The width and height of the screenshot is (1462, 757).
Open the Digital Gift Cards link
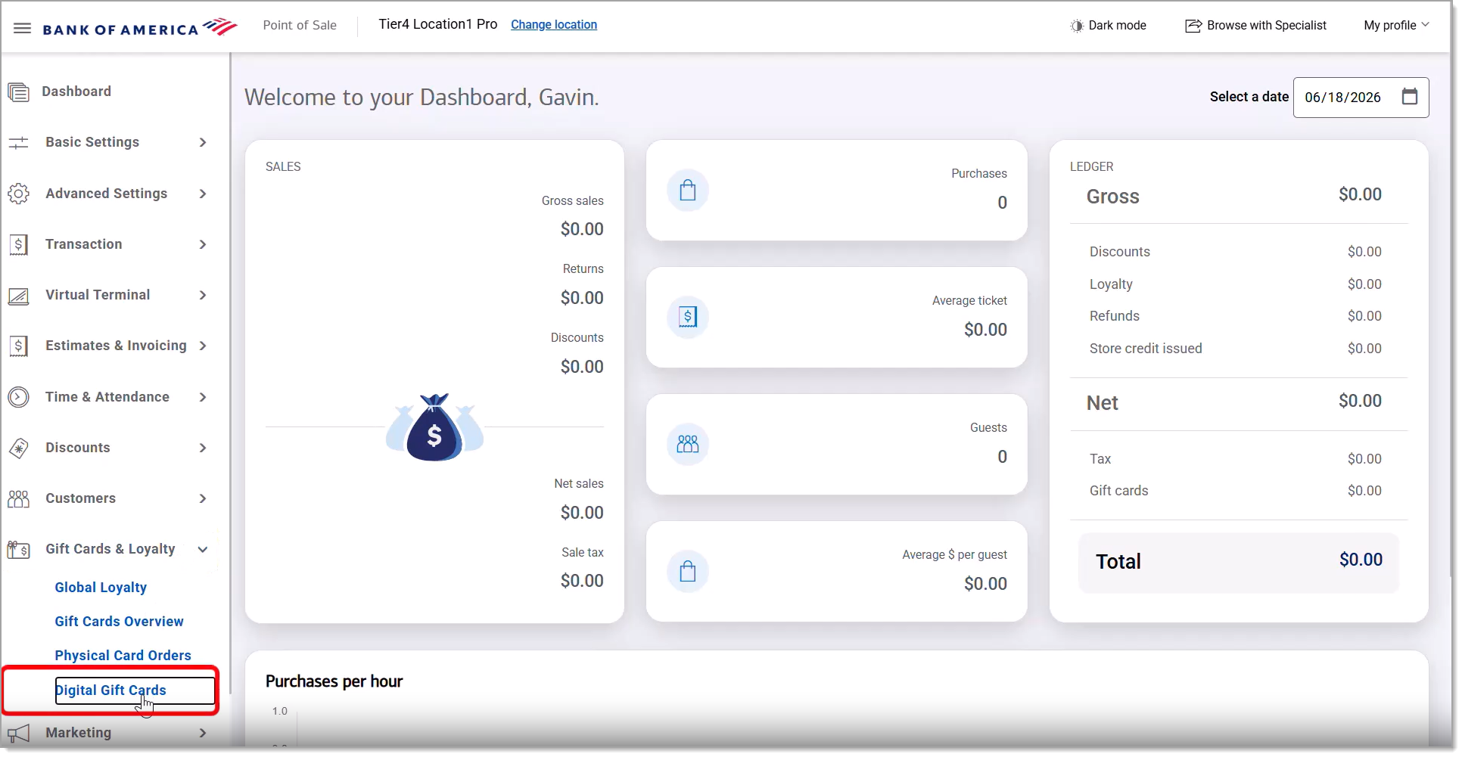tap(110, 690)
